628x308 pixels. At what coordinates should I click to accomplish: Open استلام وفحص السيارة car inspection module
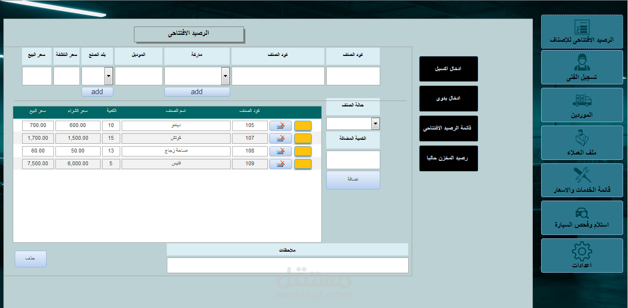[x=582, y=217]
